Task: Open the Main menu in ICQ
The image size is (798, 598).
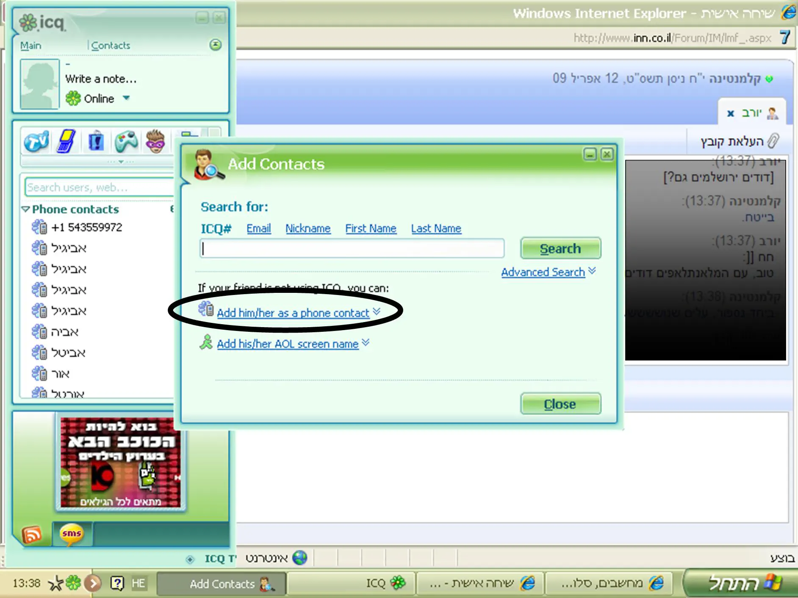Action: pos(31,45)
